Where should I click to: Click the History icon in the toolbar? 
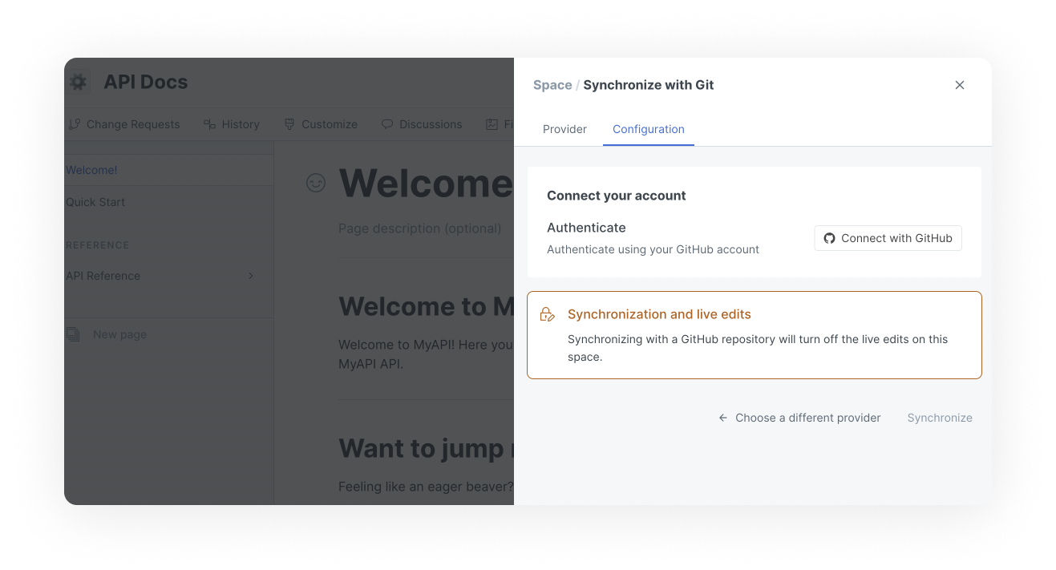[x=209, y=124]
